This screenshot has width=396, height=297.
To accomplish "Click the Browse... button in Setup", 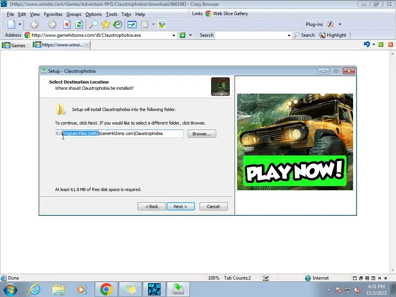I will pos(202,134).
